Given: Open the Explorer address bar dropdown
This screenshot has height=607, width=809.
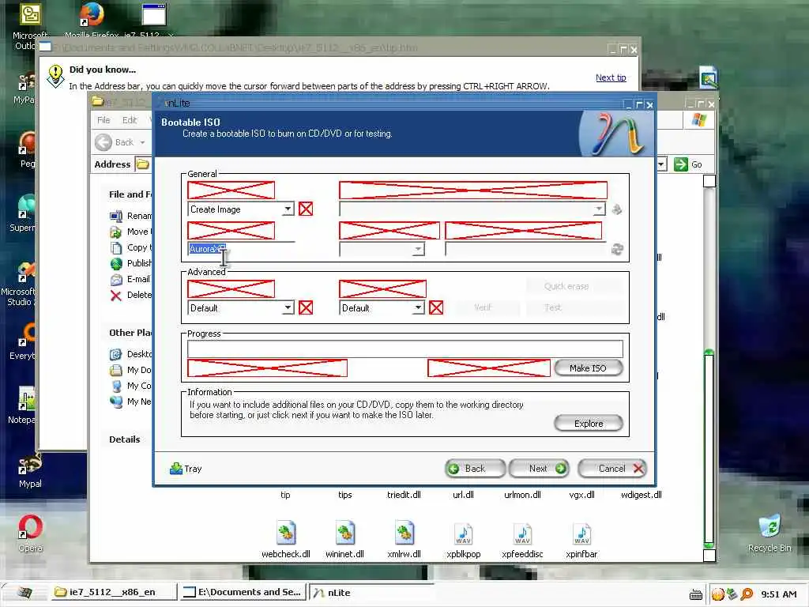Looking at the screenshot, I should click(x=662, y=164).
